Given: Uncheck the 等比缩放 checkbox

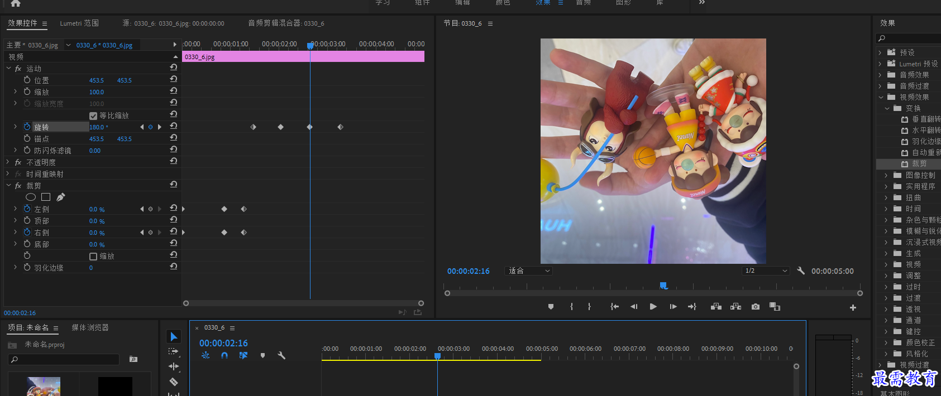Looking at the screenshot, I should [93, 116].
